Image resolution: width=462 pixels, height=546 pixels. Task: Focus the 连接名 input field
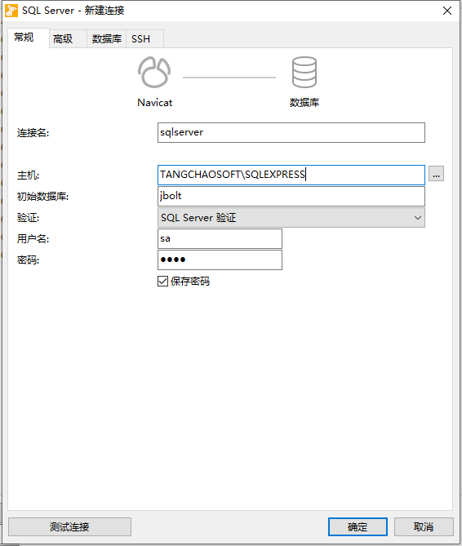[x=291, y=132]
